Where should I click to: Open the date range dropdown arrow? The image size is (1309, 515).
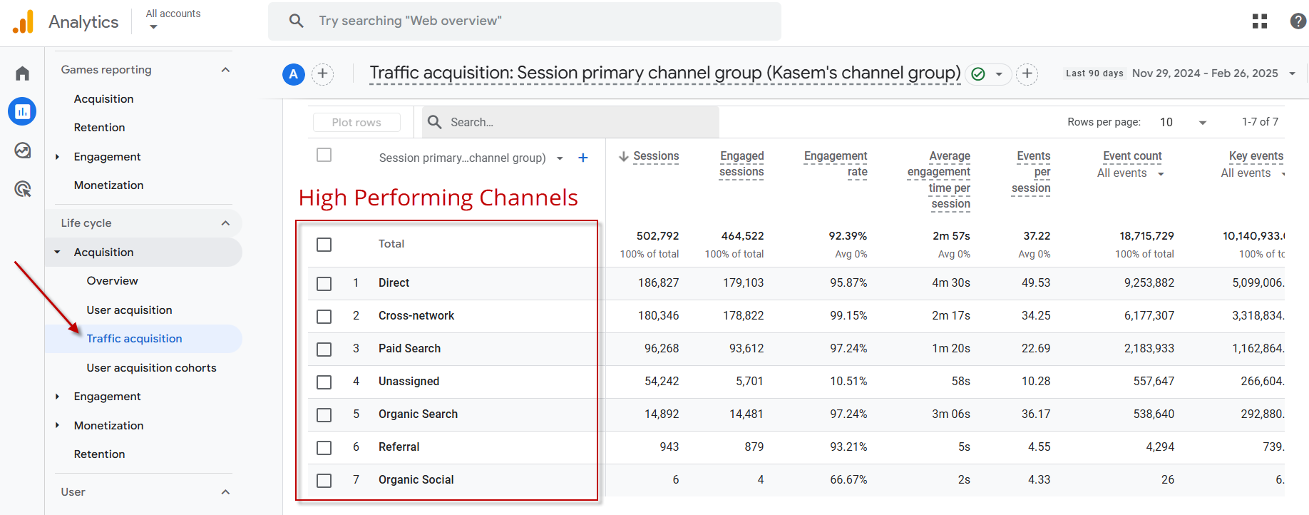[1292, 73]
